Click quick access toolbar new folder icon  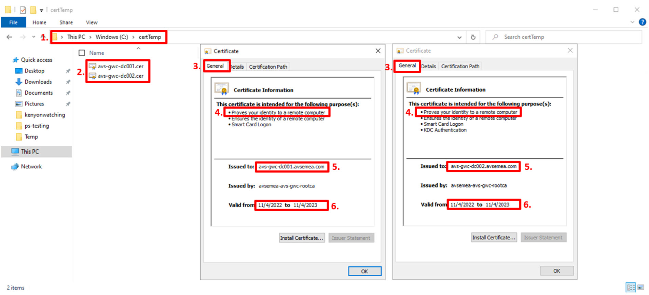click(x=33, y=10)
